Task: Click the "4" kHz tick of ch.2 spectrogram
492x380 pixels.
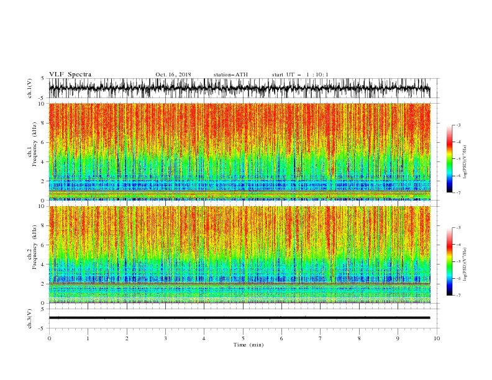Action: click(x=43, y=265)
